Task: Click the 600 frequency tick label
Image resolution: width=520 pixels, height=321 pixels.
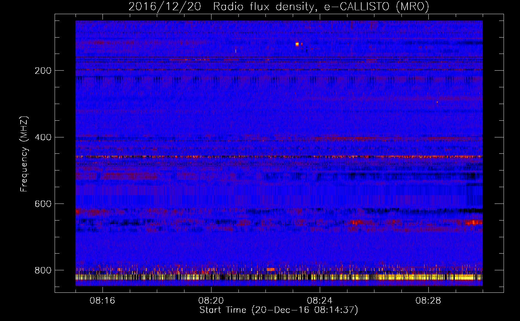Action: point(43,204)
